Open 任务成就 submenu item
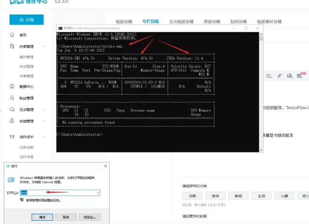 26,147
